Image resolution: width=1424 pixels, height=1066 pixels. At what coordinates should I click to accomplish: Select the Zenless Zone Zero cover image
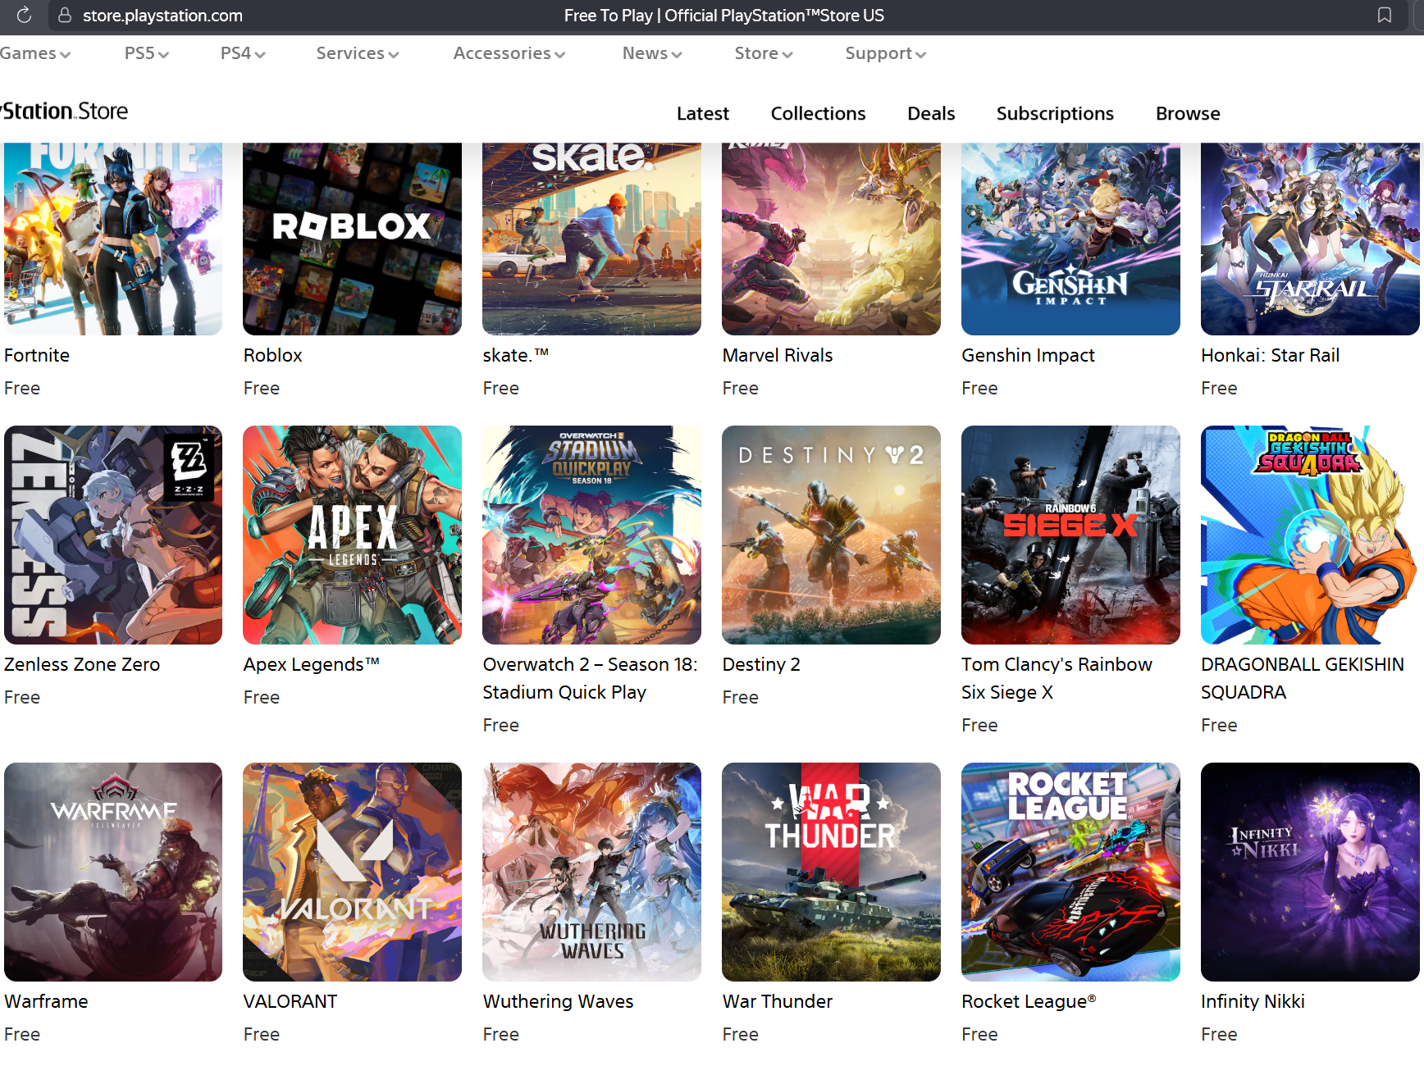(x=113, y=535)
